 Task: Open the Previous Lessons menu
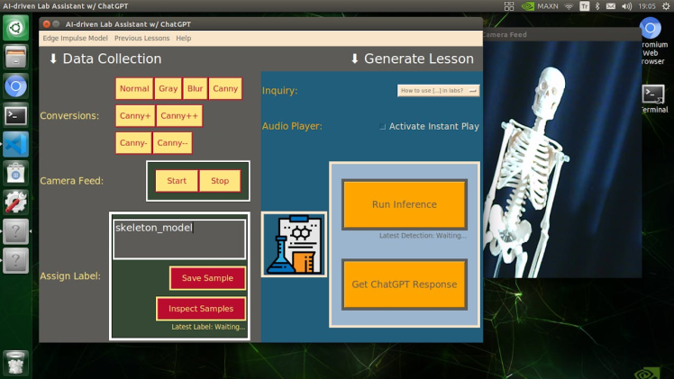141,38
